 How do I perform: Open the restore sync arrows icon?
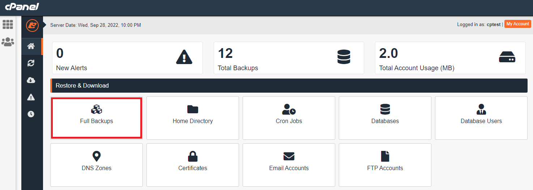(31, 63)
